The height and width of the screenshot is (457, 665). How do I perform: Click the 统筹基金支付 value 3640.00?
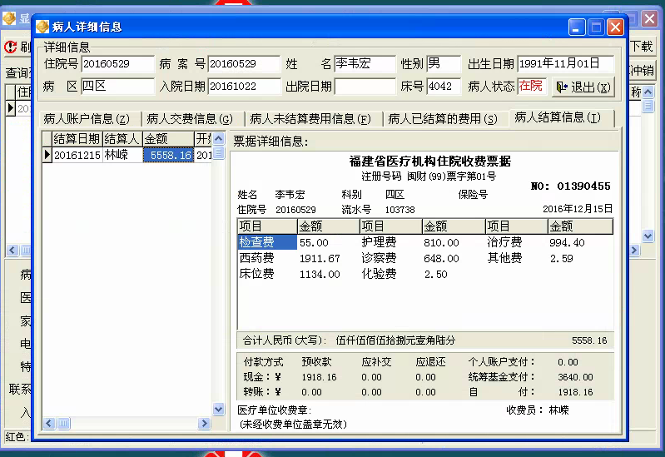point(575,377)
